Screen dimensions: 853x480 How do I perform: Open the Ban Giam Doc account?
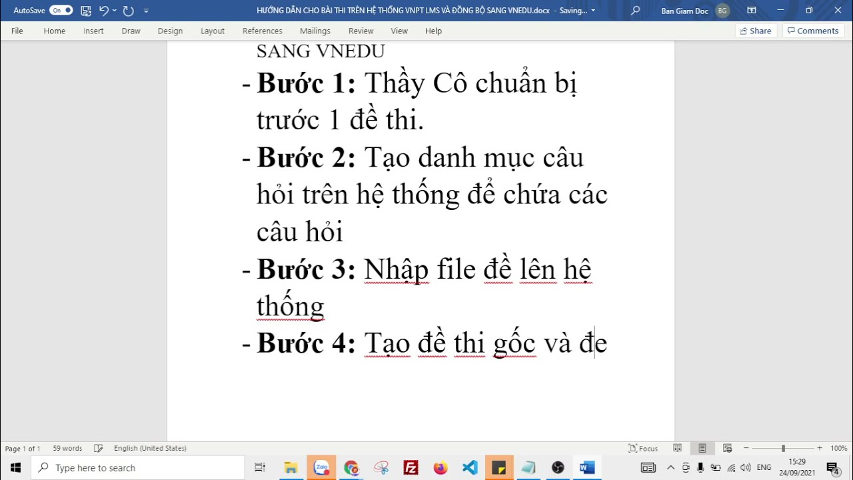click(684, 11)
